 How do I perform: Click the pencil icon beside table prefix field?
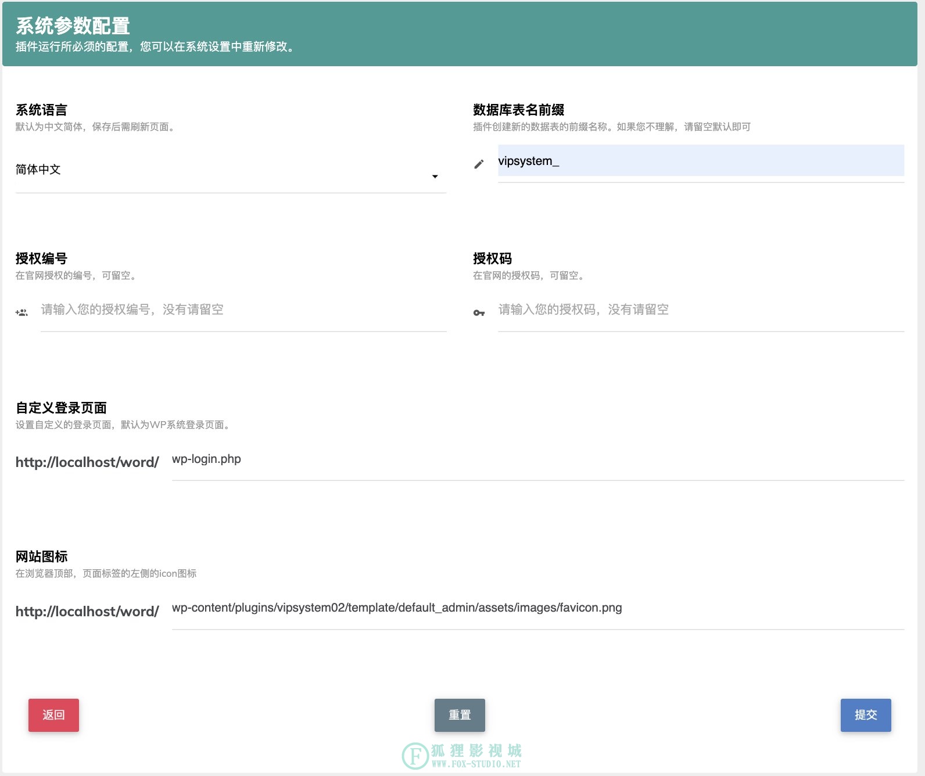point(479,164)
